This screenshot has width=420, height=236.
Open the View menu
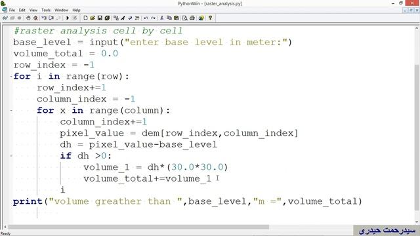[33, 10]
